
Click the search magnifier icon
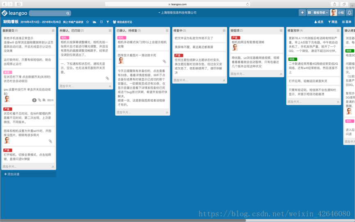click(68, 14)
